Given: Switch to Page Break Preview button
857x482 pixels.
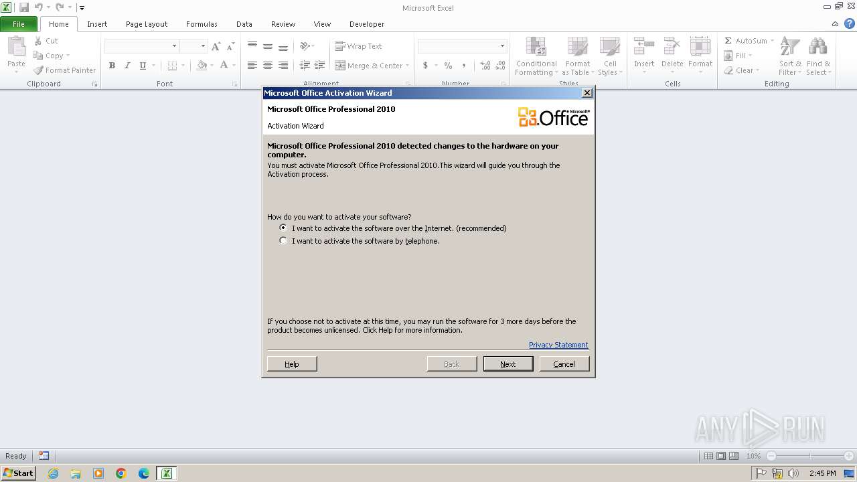Looking at the screenshot, I should pyautogui.click(x=734, y=456).
